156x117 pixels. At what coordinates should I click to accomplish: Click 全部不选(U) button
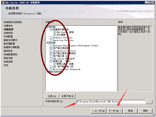click(68, 96)
